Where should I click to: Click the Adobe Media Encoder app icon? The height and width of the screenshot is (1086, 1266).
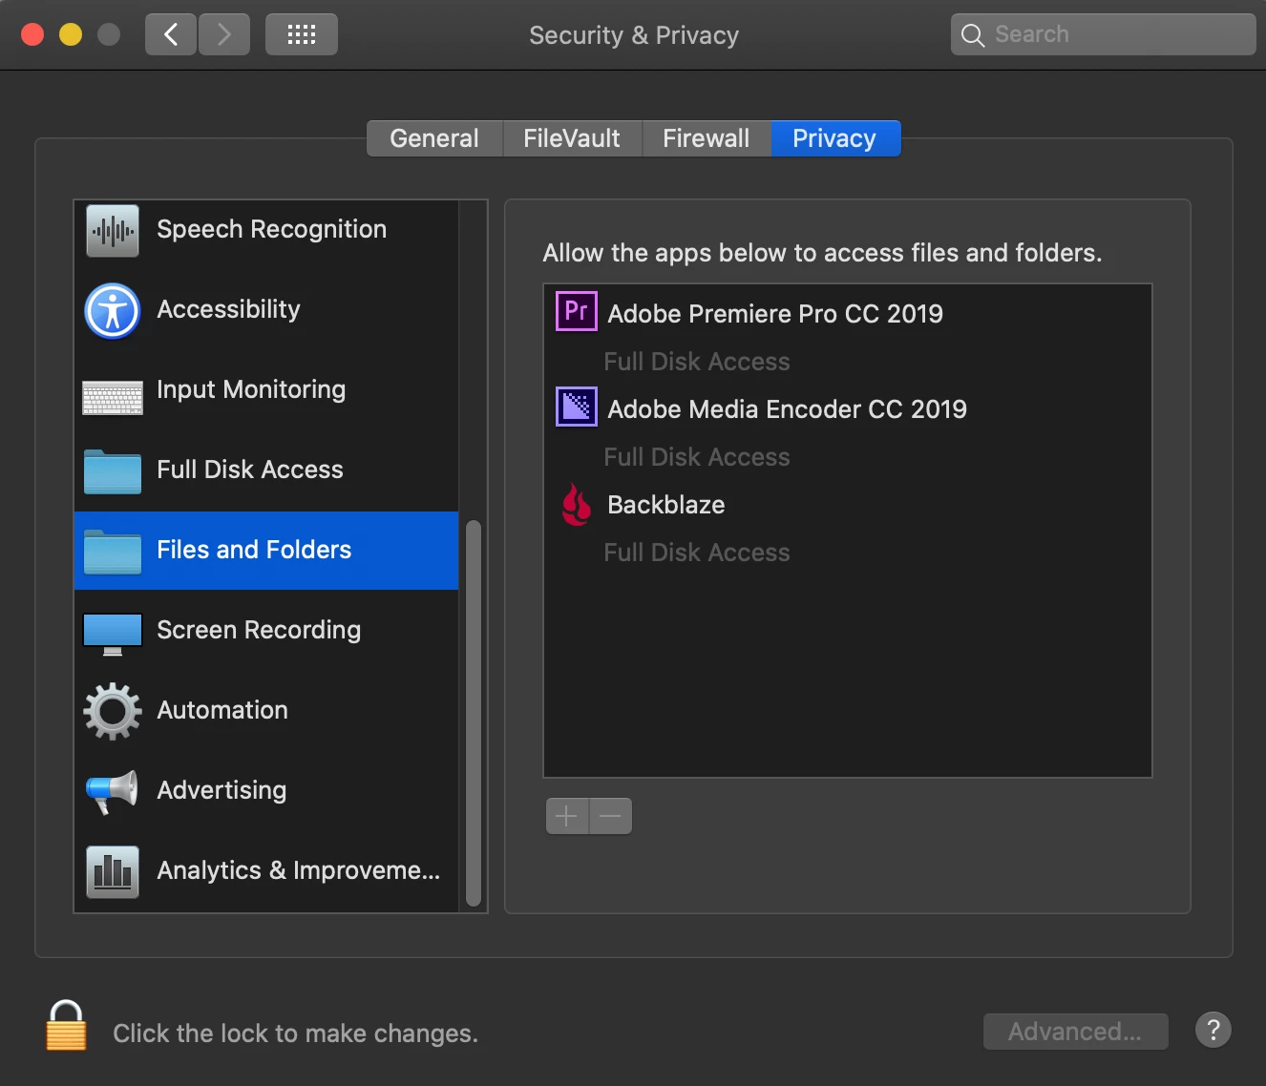(577, 407)
